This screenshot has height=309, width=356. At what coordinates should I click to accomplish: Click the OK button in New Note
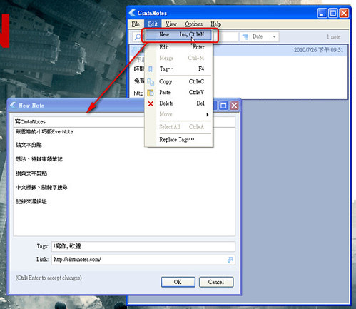[178, 282]
